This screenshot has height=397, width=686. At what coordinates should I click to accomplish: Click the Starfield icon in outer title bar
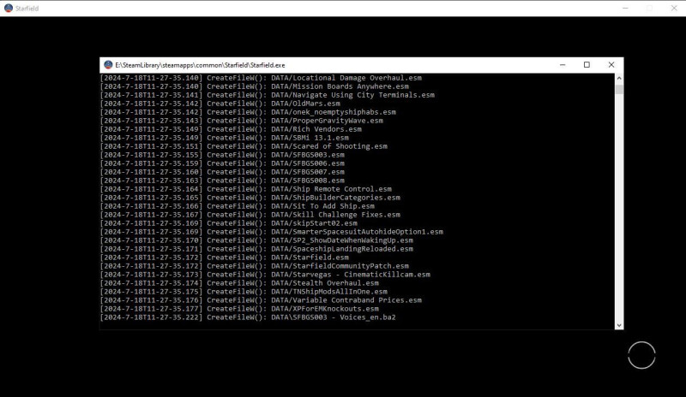click(x=9, y=8)
